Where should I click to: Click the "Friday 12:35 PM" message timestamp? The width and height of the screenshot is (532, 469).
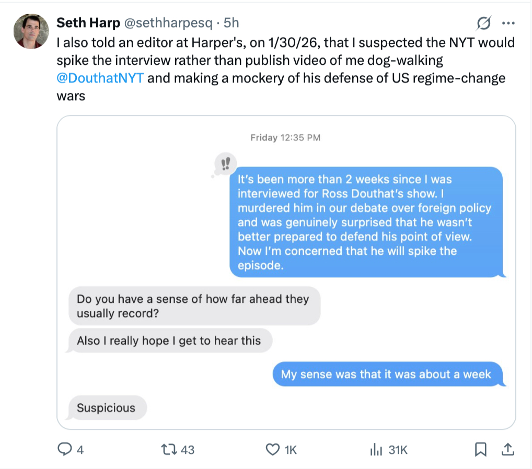point(285,138)
